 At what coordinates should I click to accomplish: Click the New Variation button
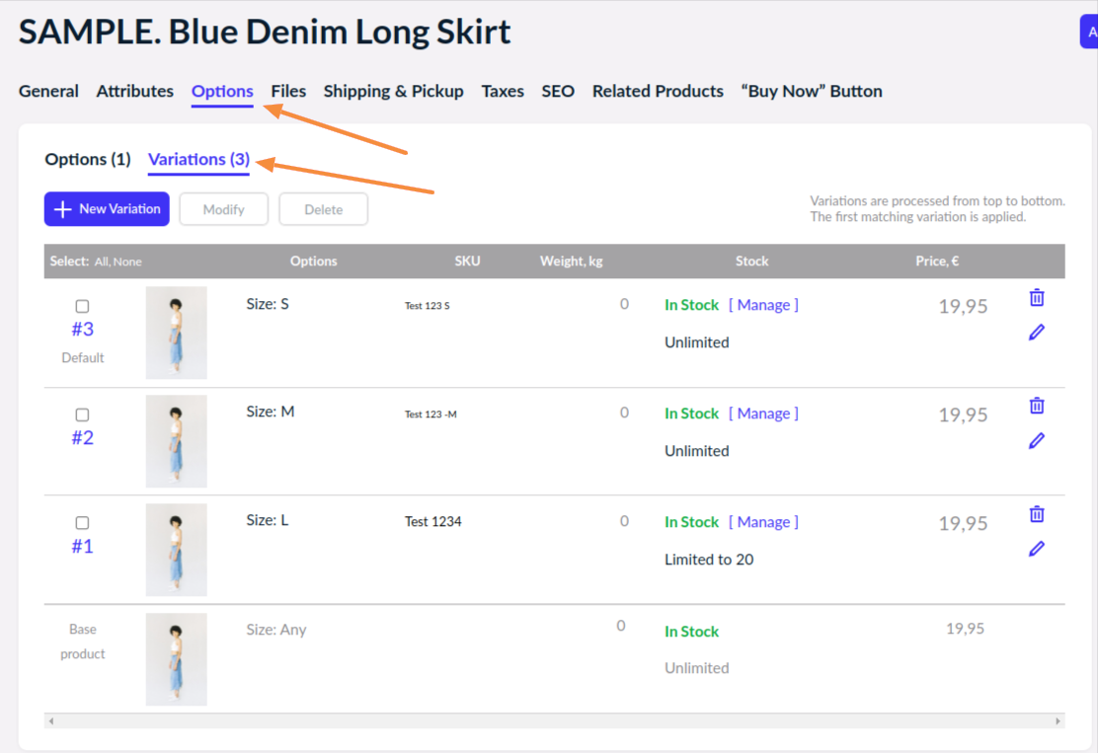[x=107, y=209]
